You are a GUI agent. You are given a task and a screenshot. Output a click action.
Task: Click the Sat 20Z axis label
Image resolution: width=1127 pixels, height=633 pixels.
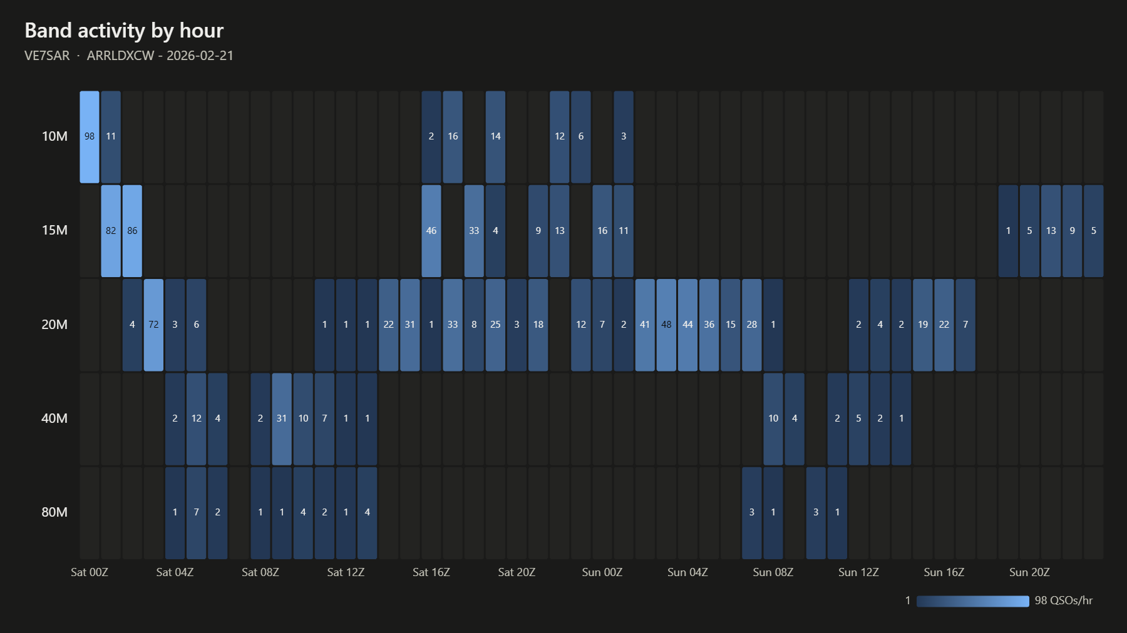point(517,572)
